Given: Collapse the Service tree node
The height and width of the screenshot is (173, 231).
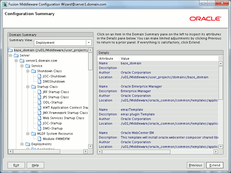Looking at the screenshot, I should click(22, 66).
